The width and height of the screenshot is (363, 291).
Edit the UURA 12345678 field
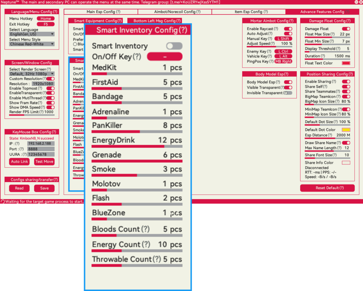pos(41,155)
